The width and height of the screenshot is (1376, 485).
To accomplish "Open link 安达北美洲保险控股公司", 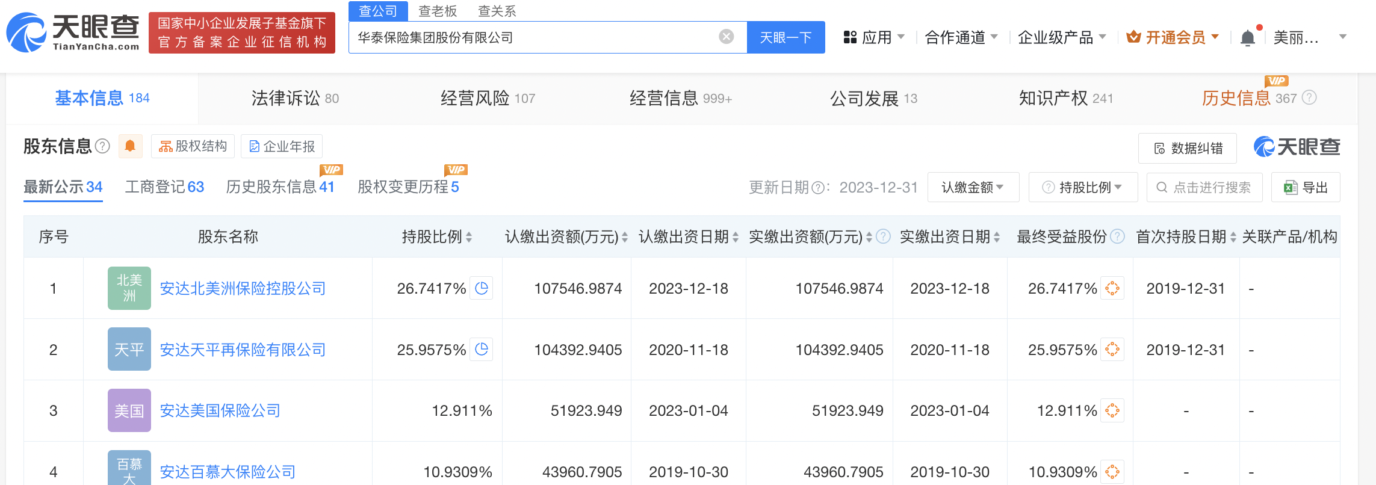I will tap(243, 289).
